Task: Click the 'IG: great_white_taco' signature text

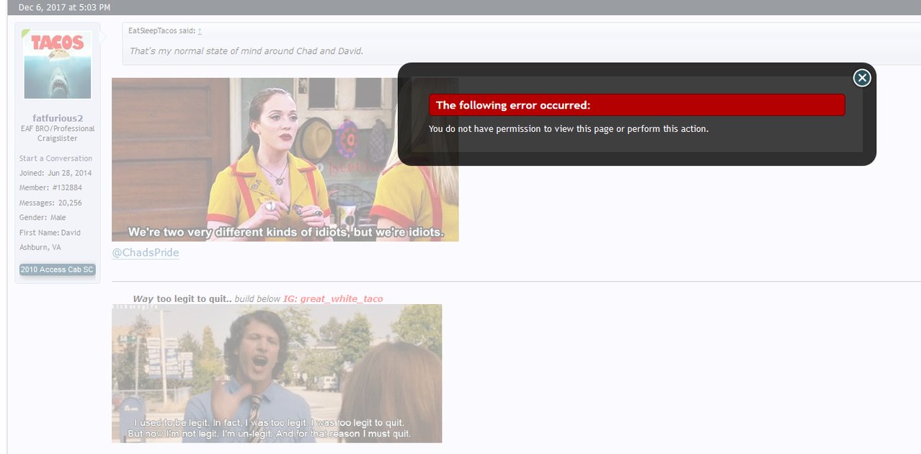Action: [x=333, y=298]
